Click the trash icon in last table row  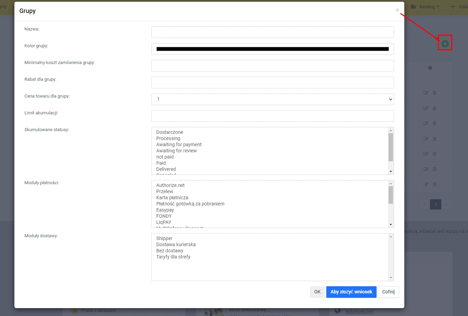point(434,184)
